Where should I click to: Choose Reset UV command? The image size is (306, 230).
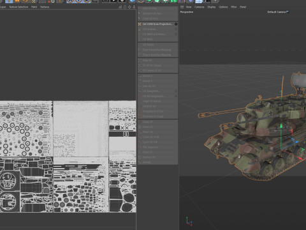coord(157,132)
